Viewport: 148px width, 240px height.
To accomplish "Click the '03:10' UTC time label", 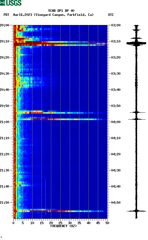I will click(x=116, y=41).
